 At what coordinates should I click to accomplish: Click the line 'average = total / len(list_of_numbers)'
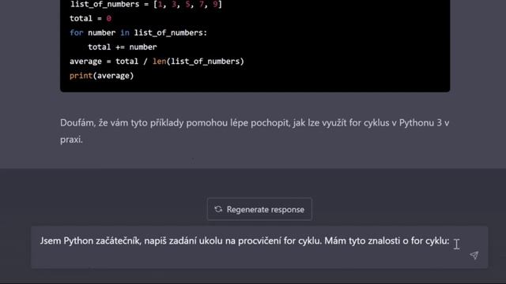pos(157,62)
